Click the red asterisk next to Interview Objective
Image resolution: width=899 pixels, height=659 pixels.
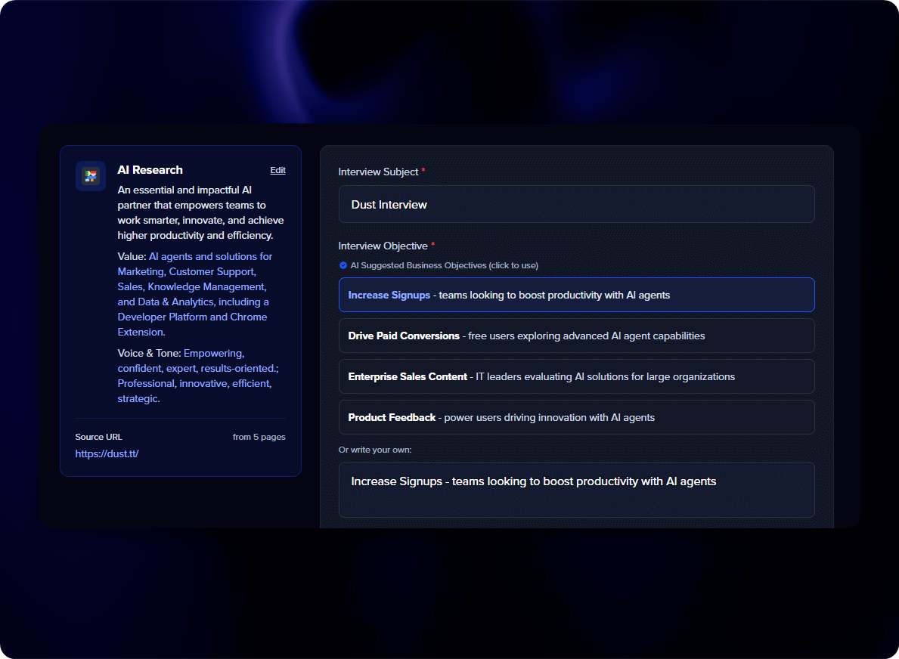point(432,246)
